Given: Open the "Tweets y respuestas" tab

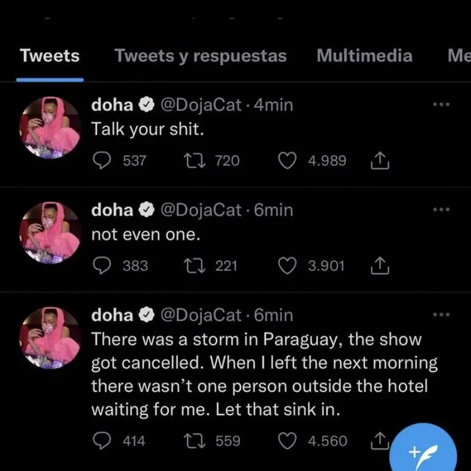Looking at the screenshot, I should click(x=201, y=56).
